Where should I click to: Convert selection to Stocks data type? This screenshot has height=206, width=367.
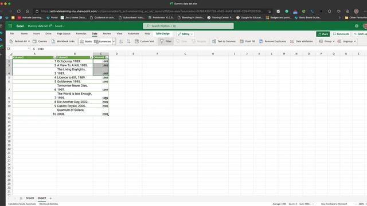click(85, 41)
